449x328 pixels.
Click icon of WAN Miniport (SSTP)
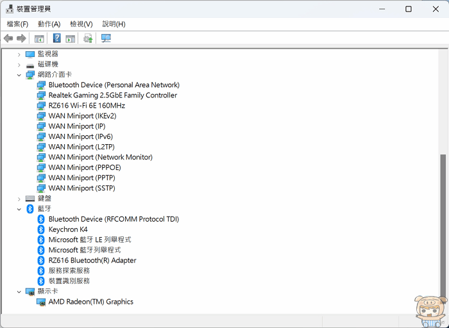41,188
